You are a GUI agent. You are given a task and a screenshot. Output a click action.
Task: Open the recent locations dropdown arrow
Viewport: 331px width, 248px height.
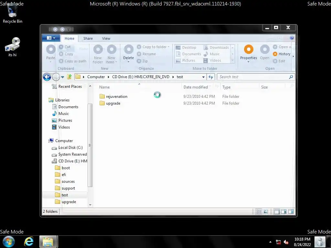[62, 77]
